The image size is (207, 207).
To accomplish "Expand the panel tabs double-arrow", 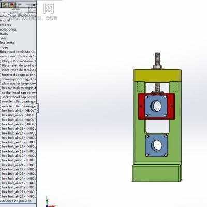I will pyautogui.click(x=35, y=5).
